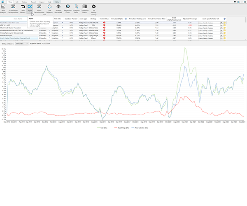Click the save-like icon in top-right corner
The image size is (247, 206).
(x=238, y=2)
